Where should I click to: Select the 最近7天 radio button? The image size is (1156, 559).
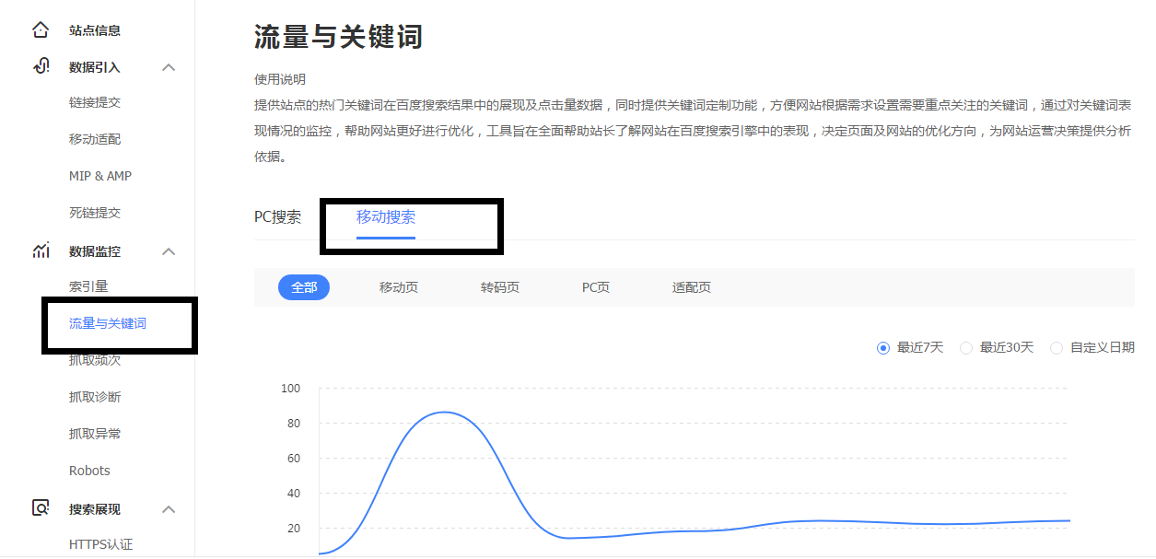click(883, 348)
